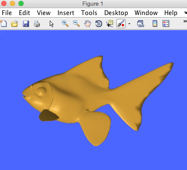
Task: Close Figure 1 with the red button
Action: 4,3
